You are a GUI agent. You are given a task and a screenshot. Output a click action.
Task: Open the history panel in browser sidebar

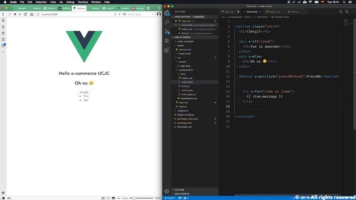tap(3, 39)
